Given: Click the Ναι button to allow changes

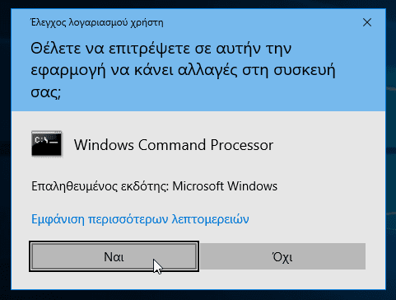Looking at the screenshot, I should click(x=114, y=257).
